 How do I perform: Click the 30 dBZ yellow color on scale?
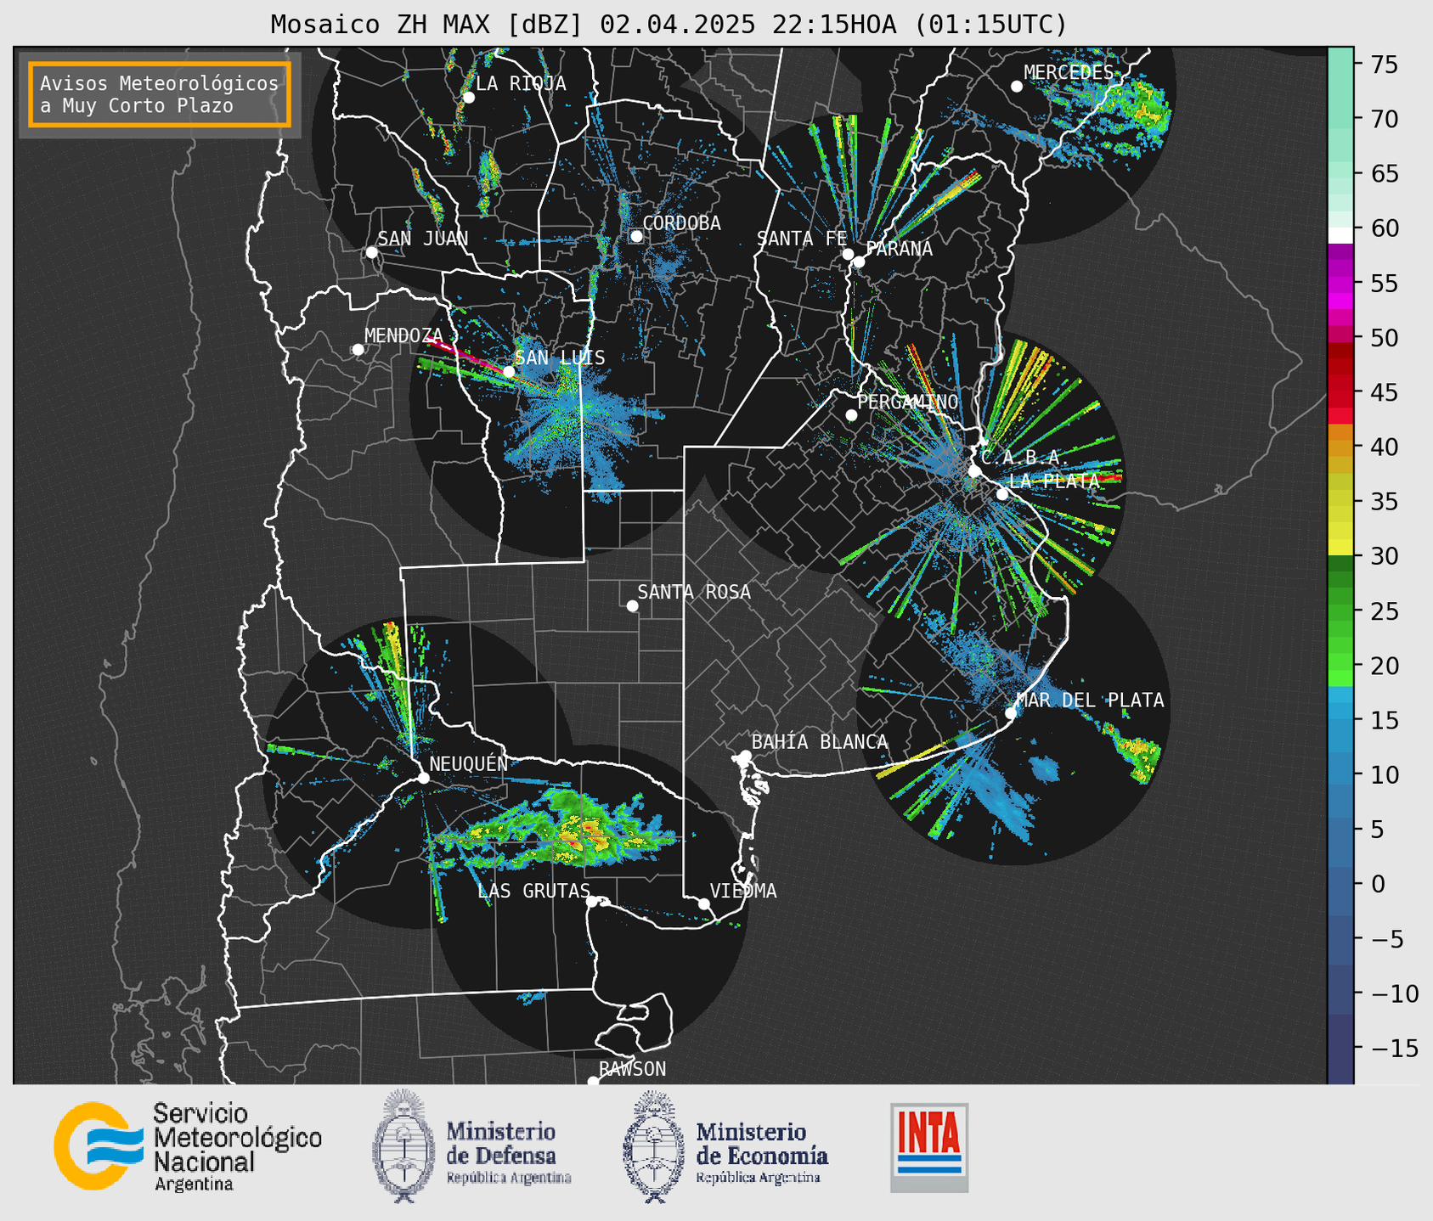point(1340,550)
